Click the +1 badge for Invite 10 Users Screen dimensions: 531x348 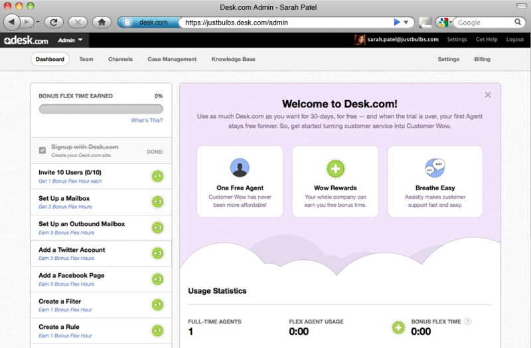click(157, 176)
